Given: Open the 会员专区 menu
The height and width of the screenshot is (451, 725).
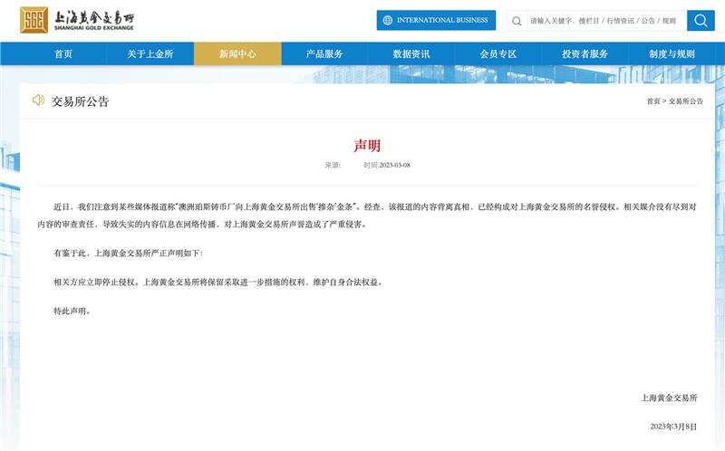Looking at the screenshot, I should coord(498,53).
